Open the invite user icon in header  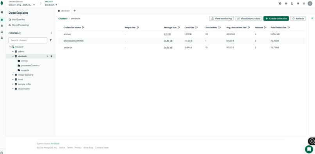pyautogui.click(x=292, y=4)
